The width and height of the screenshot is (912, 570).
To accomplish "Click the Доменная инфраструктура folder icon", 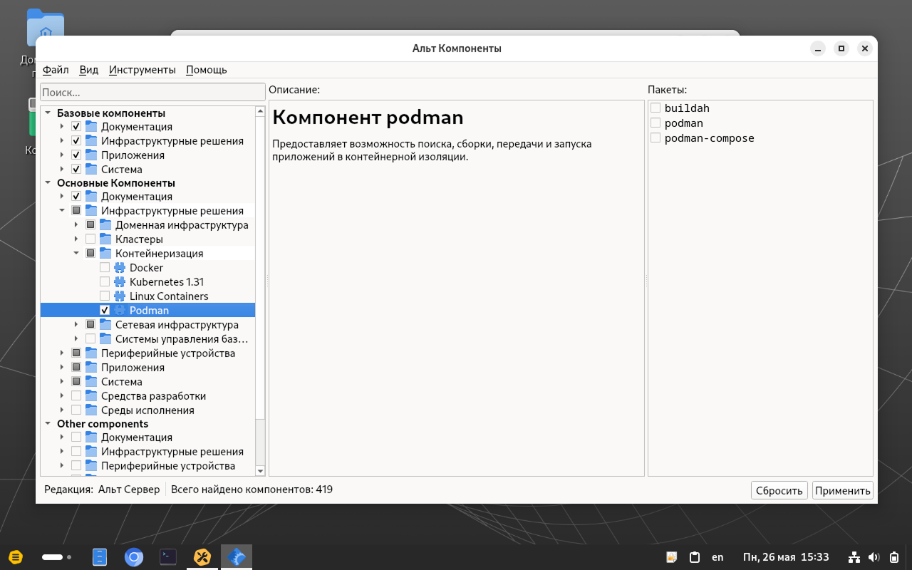I will pos(105,224).
